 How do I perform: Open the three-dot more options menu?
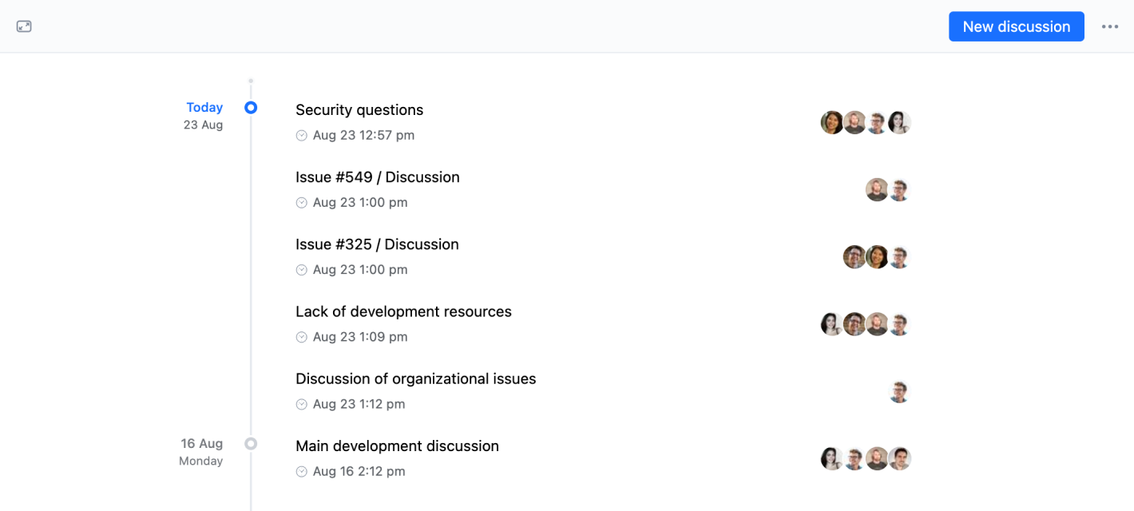(x=1110, y=26)
